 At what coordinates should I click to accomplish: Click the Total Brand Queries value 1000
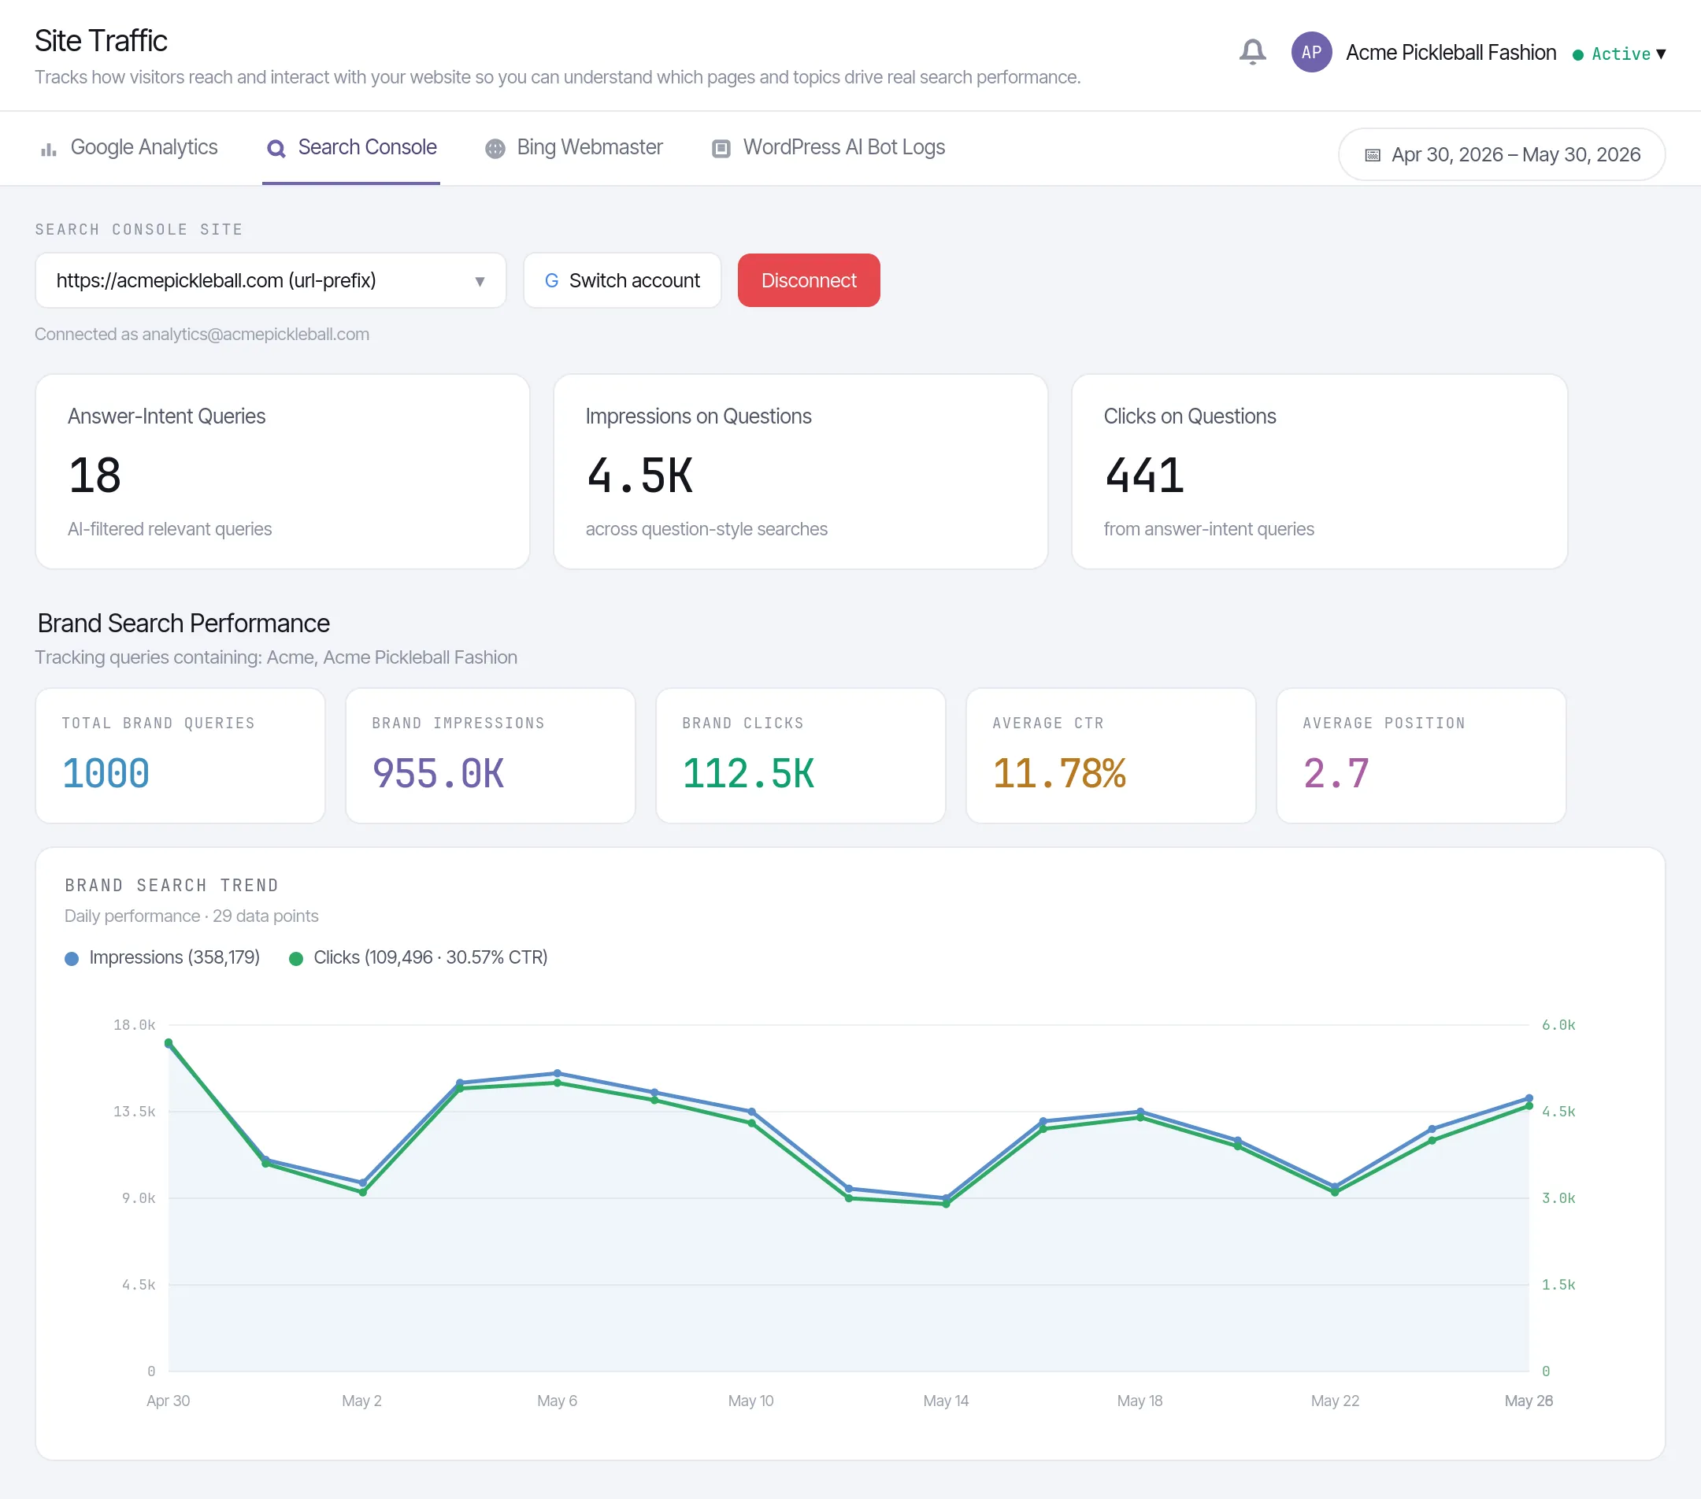(x=106, y=774)
